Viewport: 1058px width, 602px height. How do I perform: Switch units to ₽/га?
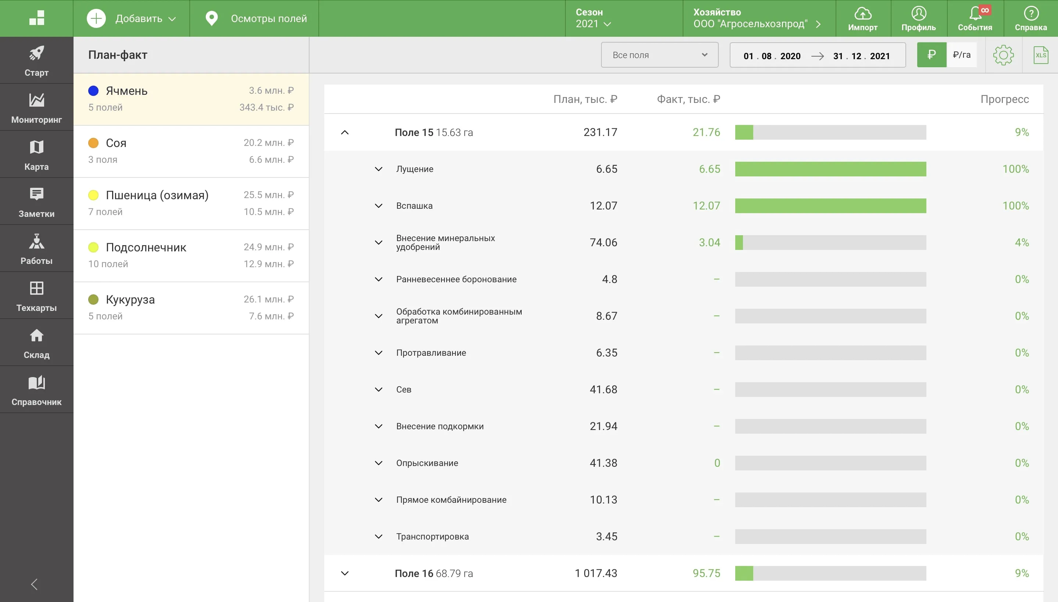pos(962,54)
